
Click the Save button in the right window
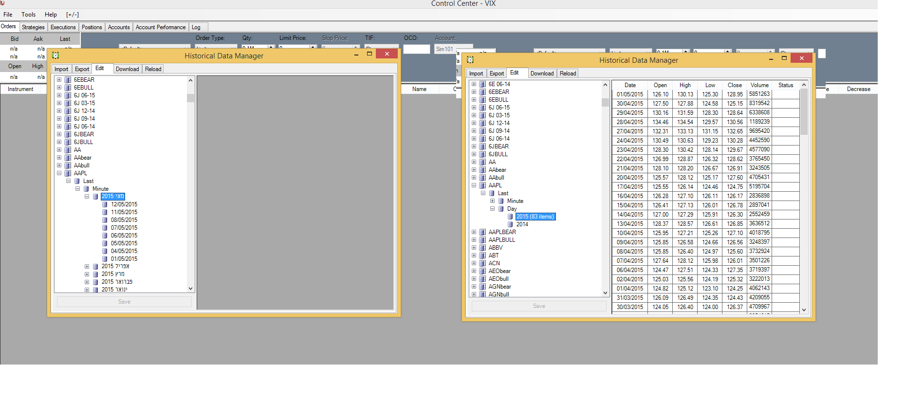[x=539, y=306]
